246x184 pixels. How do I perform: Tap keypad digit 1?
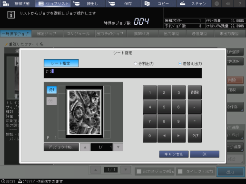click(x=150, y=92)
